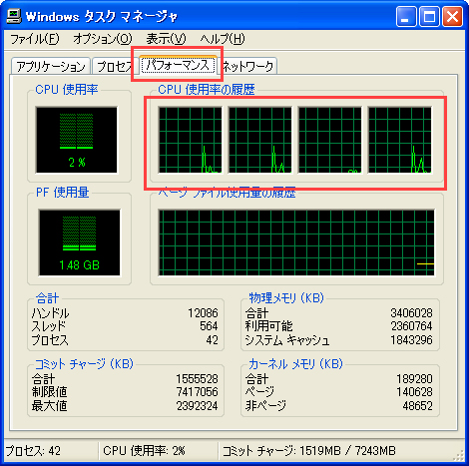The image size is (469, 466).
Task: Select the パフォーマンス tab
Action: (178, 65)
